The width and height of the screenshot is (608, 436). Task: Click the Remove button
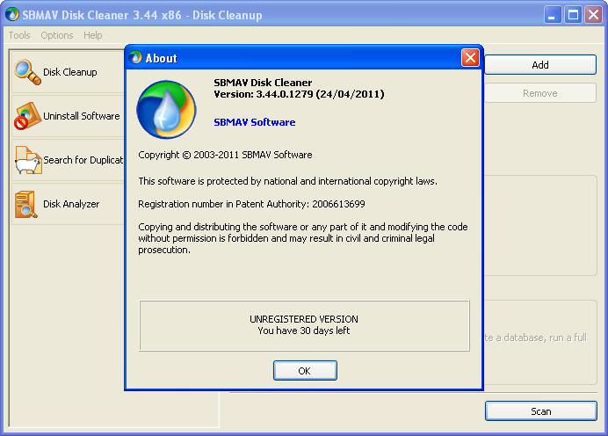click(x=540, y=93)
